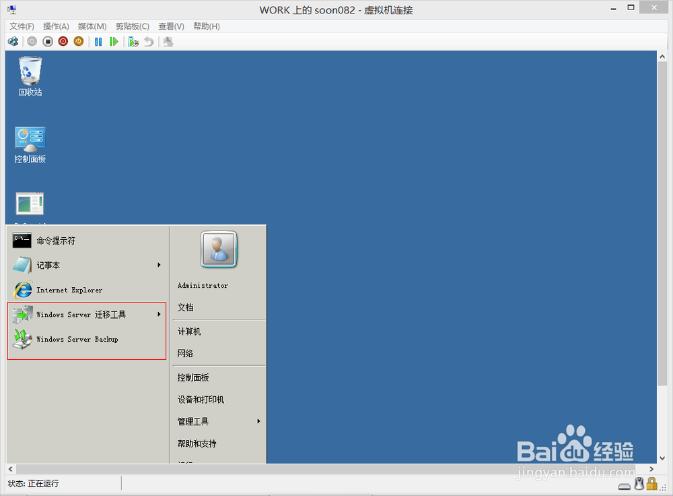The image size is (673, 496).
Task: Open the 查看(V) menu
Action: pyautogui.click(x=171, y=26)
